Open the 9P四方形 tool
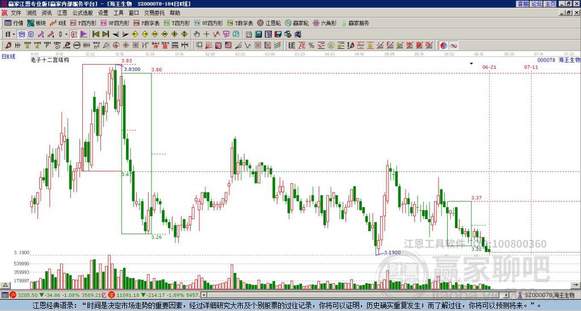Image resolution: width=581 pixels, height=311 pixels. pos(115,23)
